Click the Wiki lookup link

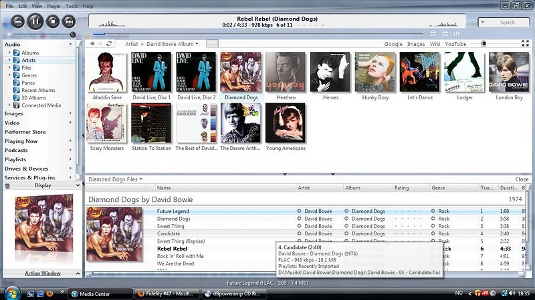(435, 44)
